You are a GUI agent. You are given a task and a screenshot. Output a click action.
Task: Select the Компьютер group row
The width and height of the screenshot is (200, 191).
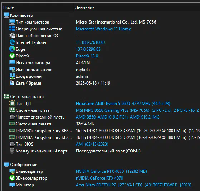(21, 15)
